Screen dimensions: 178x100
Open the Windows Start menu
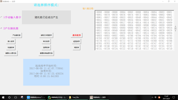(3, 97)
